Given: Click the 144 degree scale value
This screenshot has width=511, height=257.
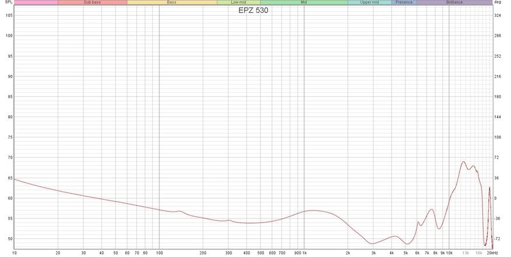Looking at the screenshot, I should tap(498, 117).
